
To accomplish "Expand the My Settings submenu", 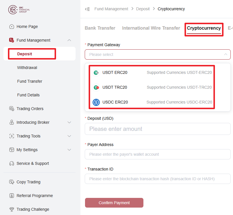I will pyautogui.click(x=69, y=150).
